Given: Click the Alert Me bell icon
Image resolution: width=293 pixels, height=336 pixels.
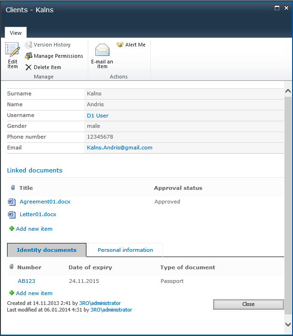Looking at the screenshot, I should (x=120, y=45).
